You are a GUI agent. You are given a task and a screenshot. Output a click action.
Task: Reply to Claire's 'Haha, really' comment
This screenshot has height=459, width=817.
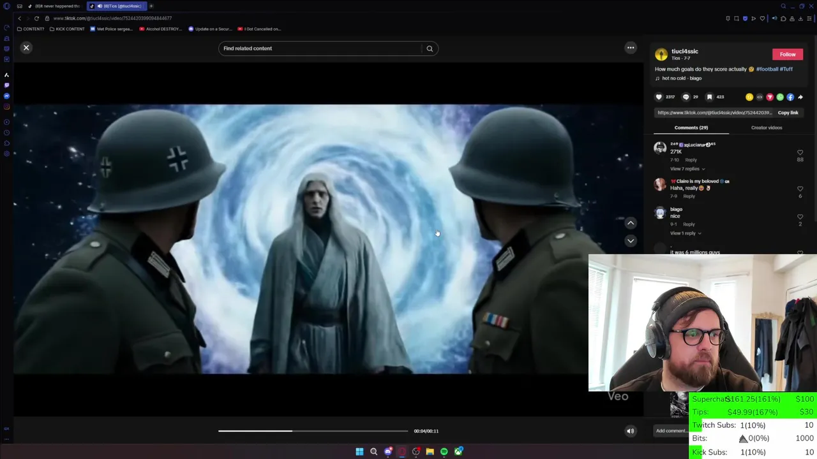tap(689, 196)
